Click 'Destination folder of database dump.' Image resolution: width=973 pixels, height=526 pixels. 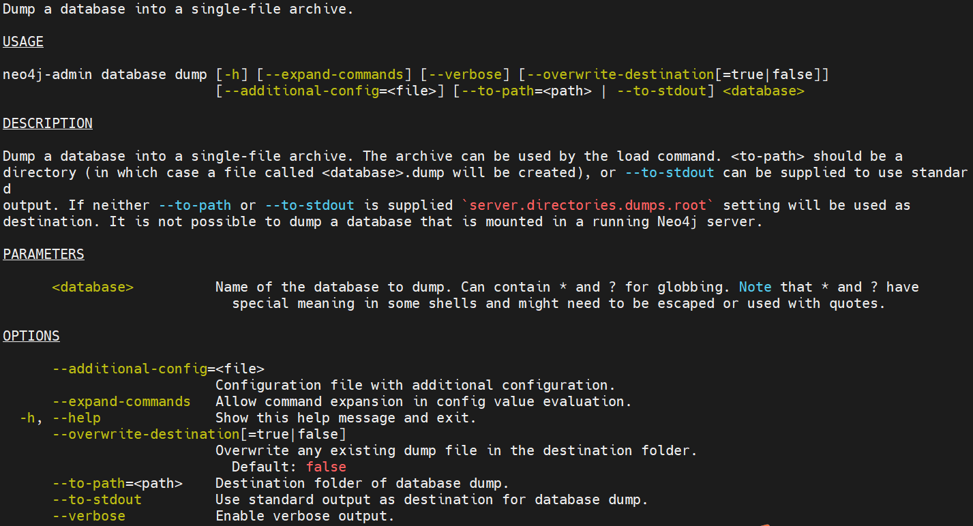[x=363, y=483]
